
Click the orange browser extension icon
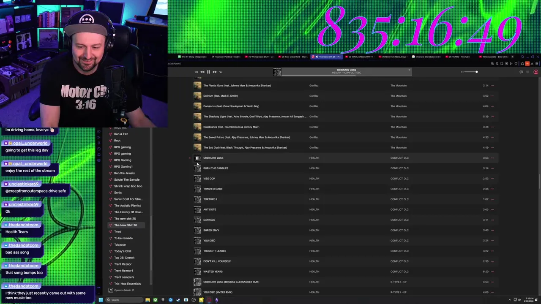tap(527, 64)
